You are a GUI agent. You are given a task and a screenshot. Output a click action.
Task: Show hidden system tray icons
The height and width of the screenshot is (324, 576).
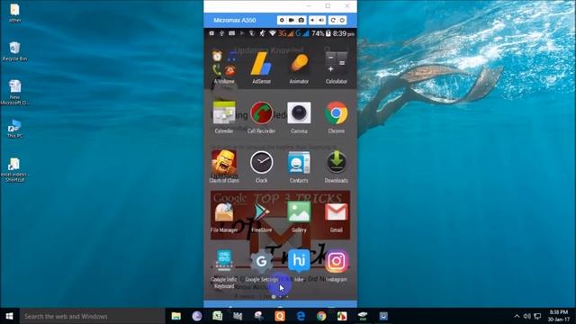[x=517, y=316]
